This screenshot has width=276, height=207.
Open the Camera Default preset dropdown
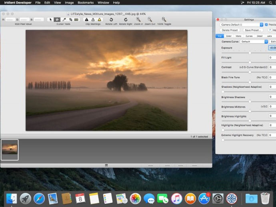tap(242, 25)
